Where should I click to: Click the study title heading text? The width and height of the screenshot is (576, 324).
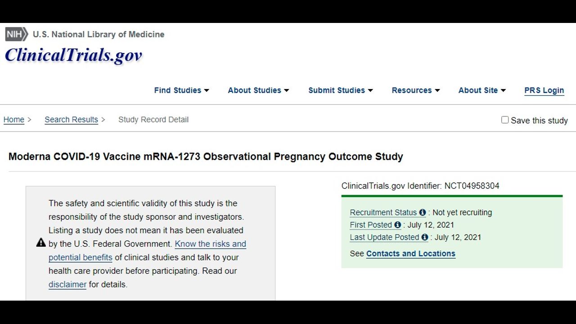coord(206,157)
